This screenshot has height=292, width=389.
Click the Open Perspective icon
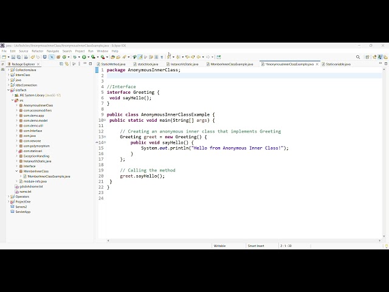point(367,57)
